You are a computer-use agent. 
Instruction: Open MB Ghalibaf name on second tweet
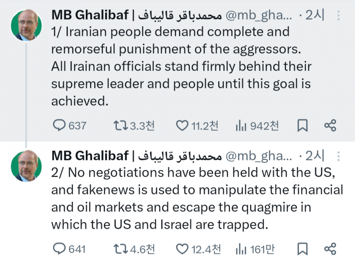click(90, 156)
